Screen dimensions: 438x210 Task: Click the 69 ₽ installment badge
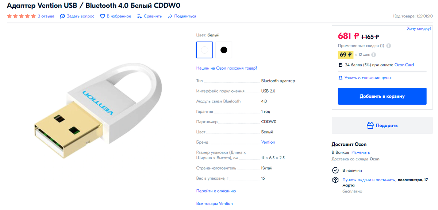tap(346, 55)
